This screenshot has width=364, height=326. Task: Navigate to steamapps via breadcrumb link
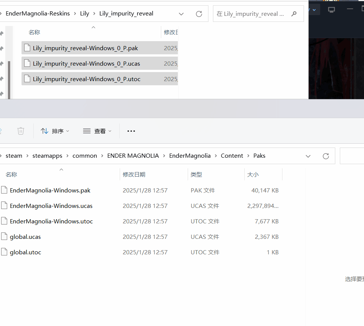tap(47, 155)
